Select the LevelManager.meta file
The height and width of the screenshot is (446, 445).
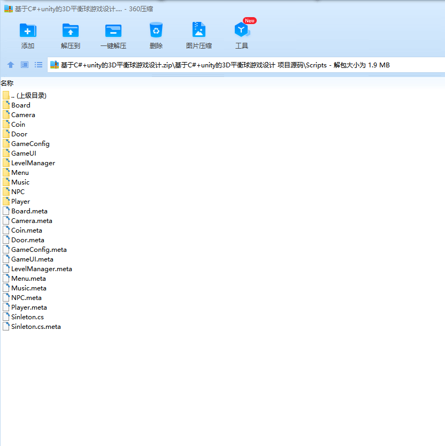tap(37, 269)
